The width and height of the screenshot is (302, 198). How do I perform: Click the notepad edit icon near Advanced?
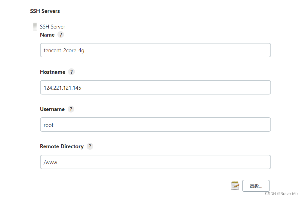coord(235,185)
